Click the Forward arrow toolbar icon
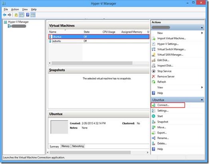209x164 pixels. tap(10, 15)
